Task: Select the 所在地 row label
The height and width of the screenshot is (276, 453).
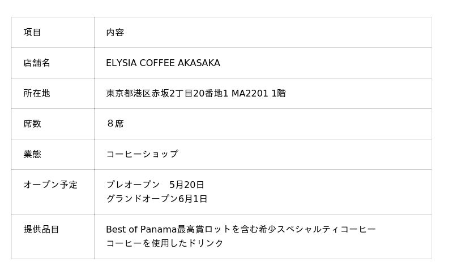Action: (x=37, y=93)
